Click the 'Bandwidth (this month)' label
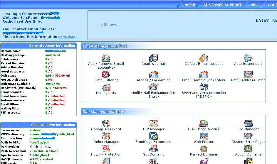This screenshot has height=164, width=277. click(x=19, y=88)
